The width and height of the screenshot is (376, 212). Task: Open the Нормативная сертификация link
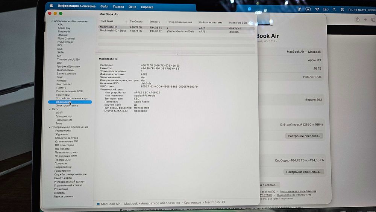click(x=298, y=191)
